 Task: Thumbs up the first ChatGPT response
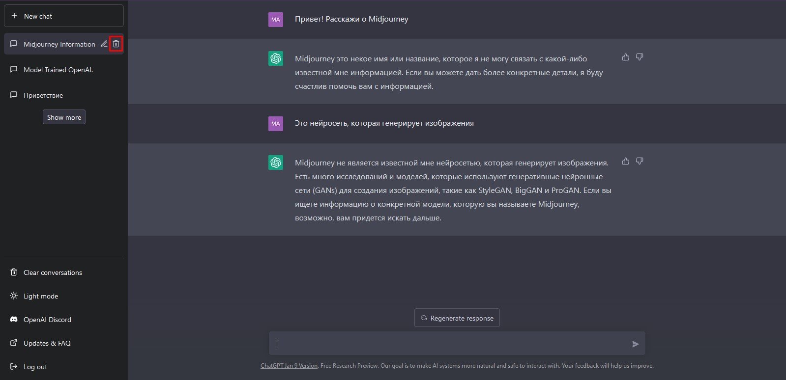pyautogui.click(x=626, y=57)
